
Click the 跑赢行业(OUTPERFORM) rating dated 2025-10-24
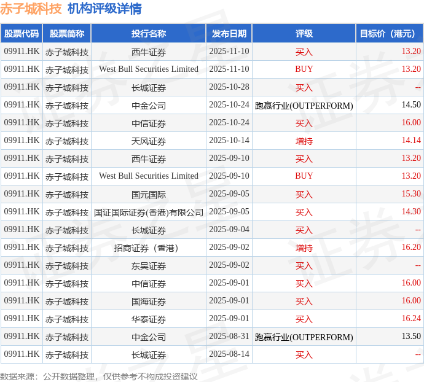tap(304, 106)
